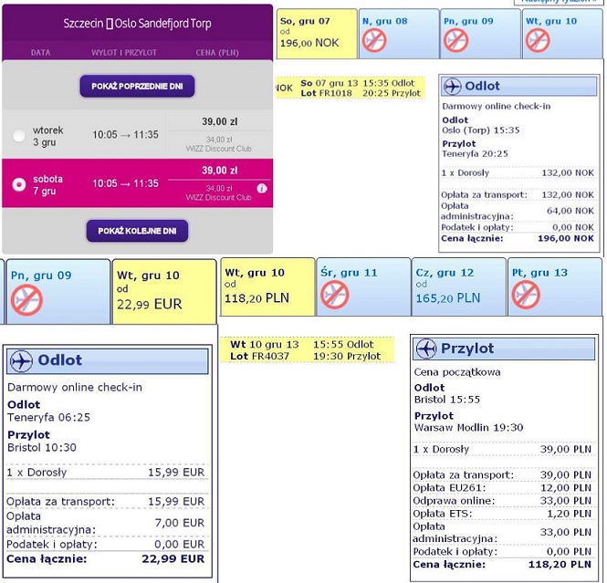Click the Cena łącznie 196,00 NOK total
Screen dimensions: 607x583
coord(518,238)
